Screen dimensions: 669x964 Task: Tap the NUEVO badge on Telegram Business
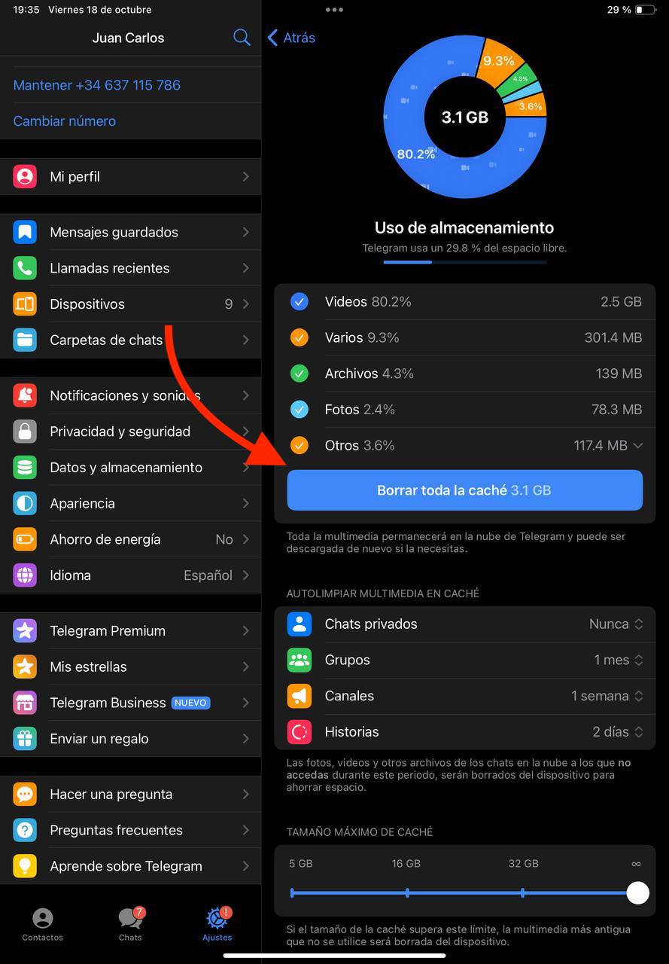pos(190,703)
